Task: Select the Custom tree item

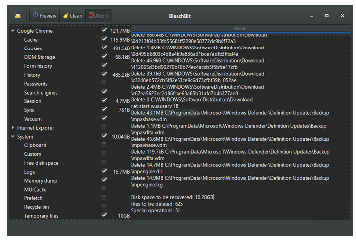Action: point(33,154)
